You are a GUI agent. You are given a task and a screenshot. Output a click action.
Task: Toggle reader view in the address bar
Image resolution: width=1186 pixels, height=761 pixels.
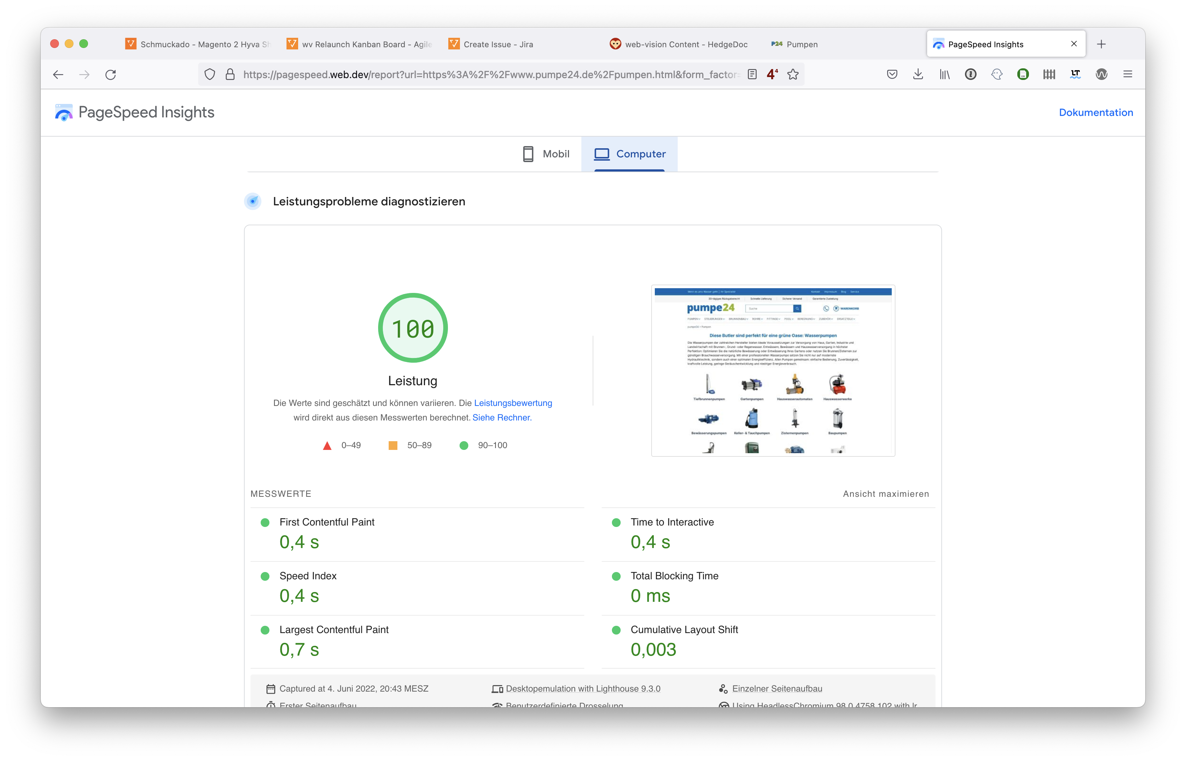pos(752,74)
